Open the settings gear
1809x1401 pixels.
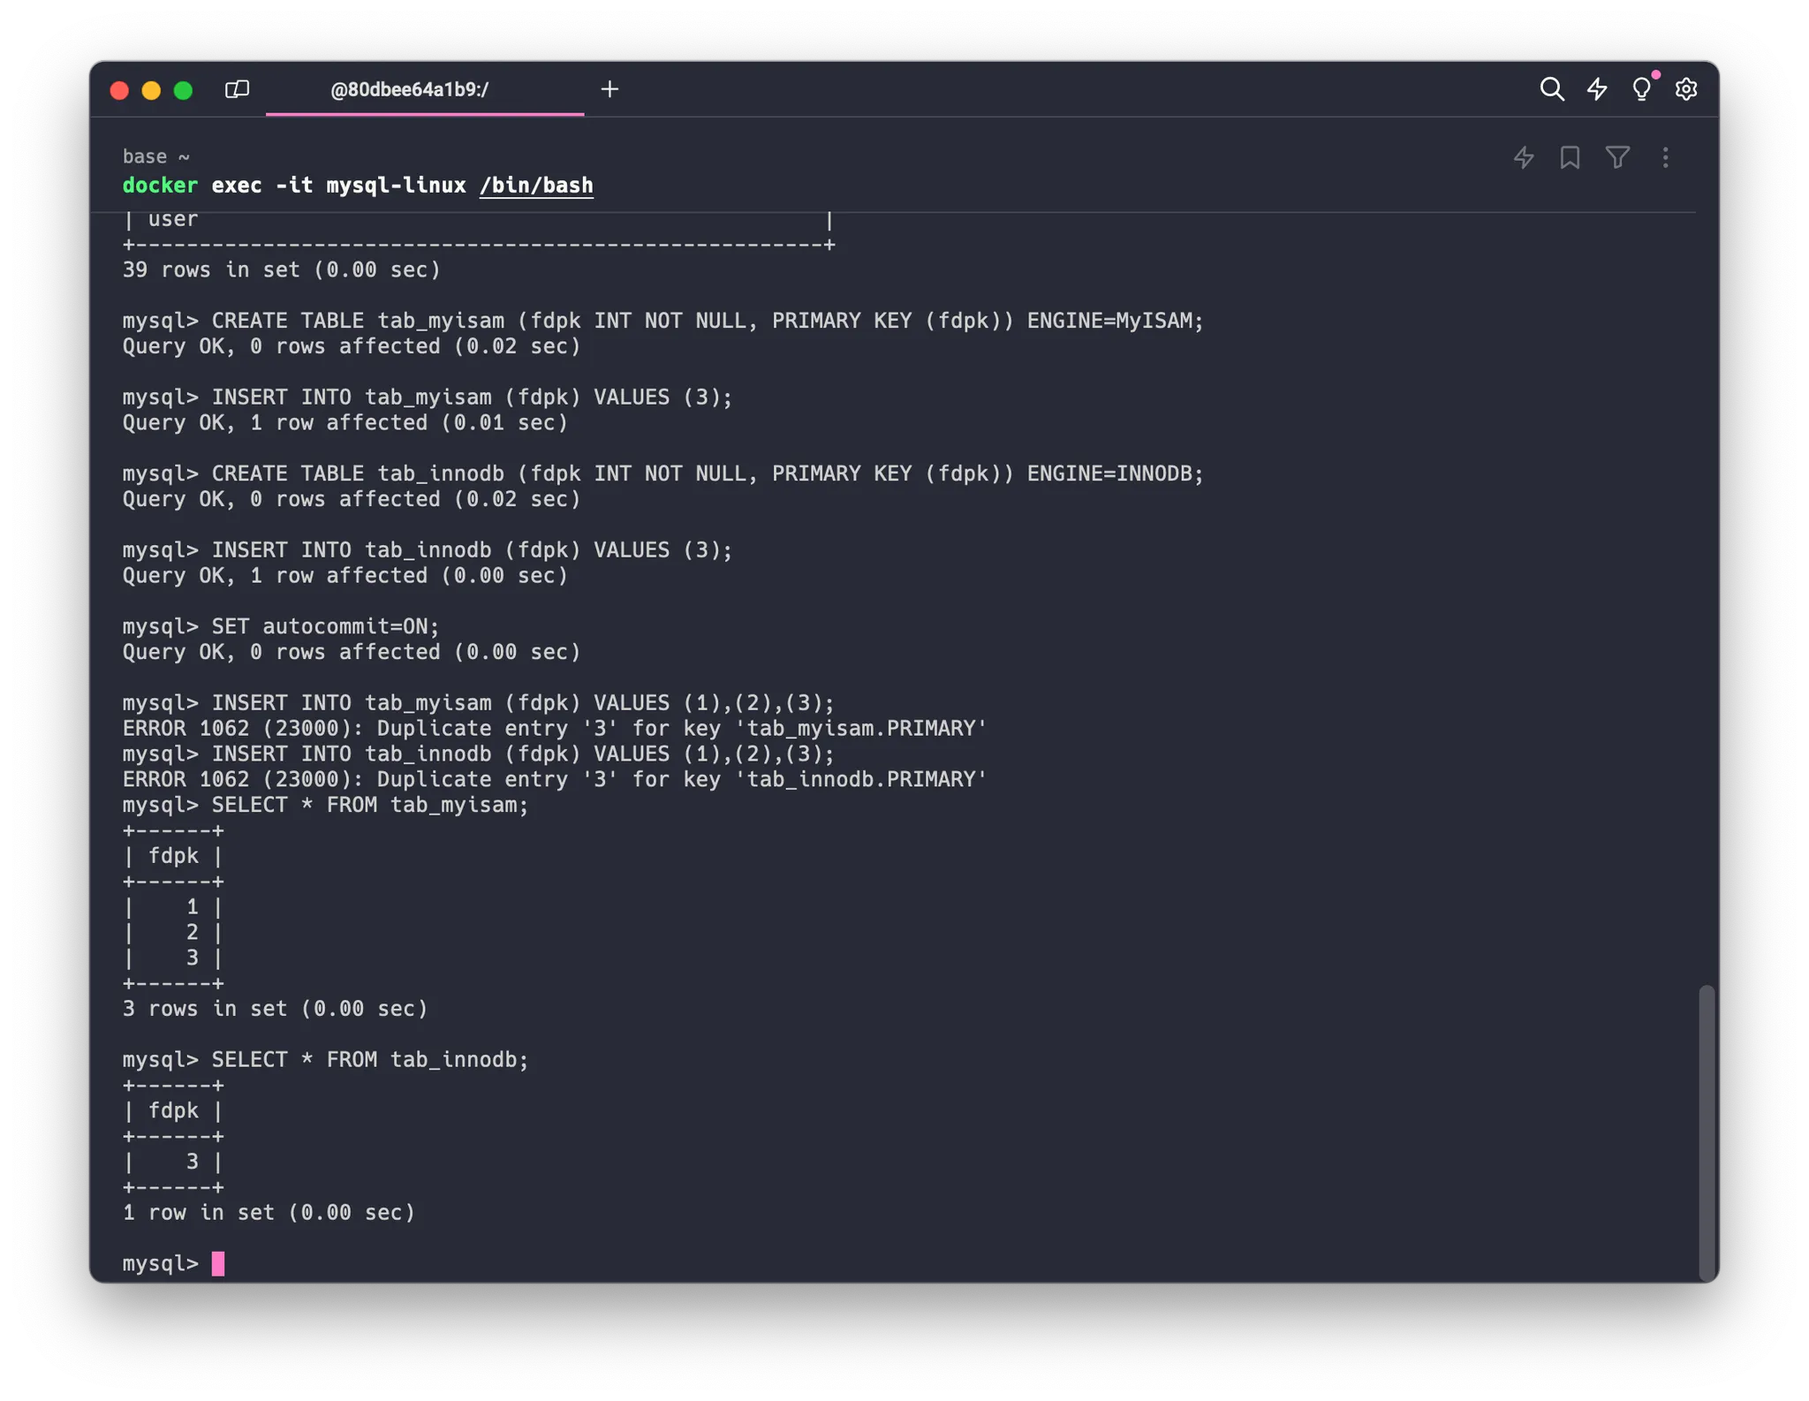pyautogui.click(x=1686, y=89)
